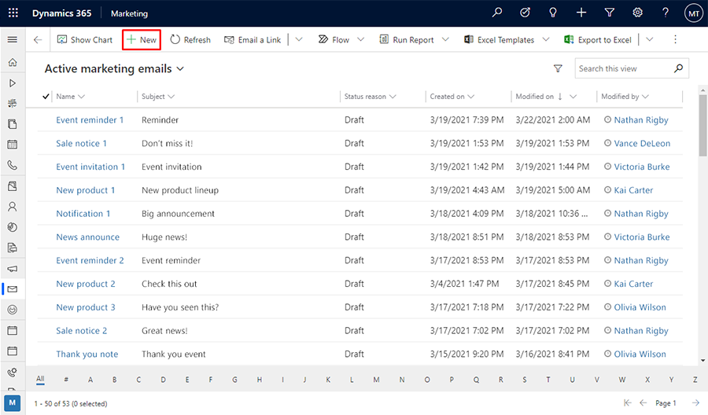Screen dimensions: 708x415
Task: Open the Event reminder 1 email record
Action: pyautogui.click(x=90, y=120)
